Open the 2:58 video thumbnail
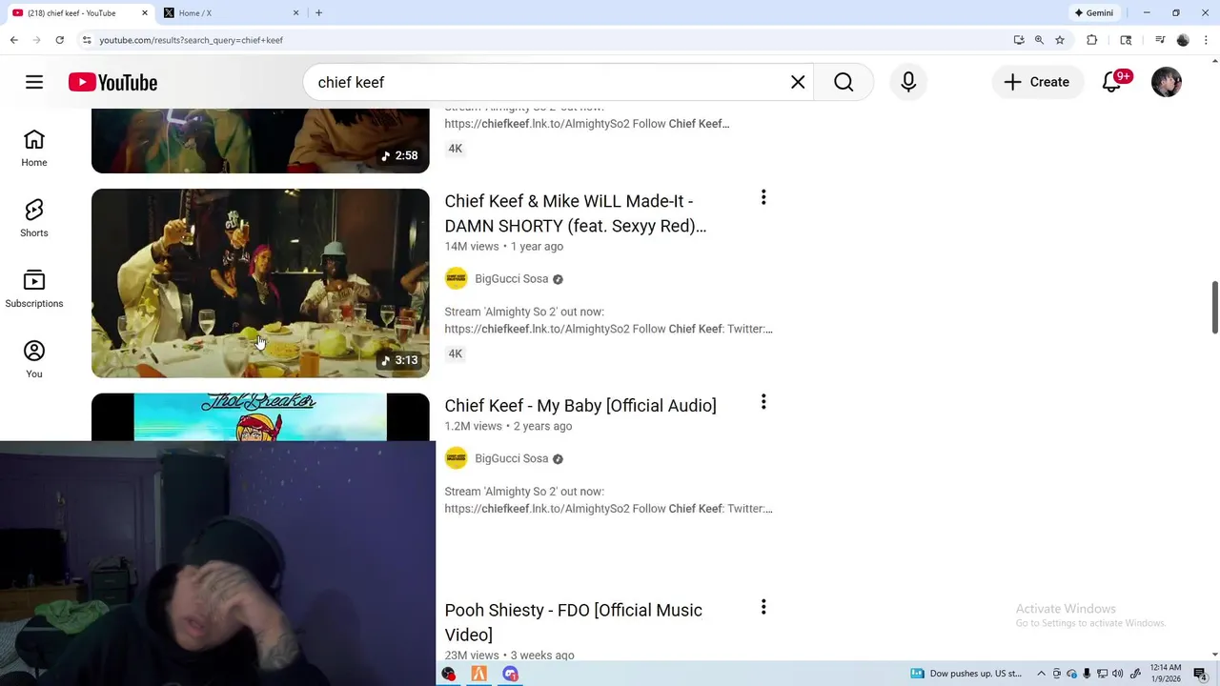This screenshot has height=686, width=1220. tap(260, 141)
